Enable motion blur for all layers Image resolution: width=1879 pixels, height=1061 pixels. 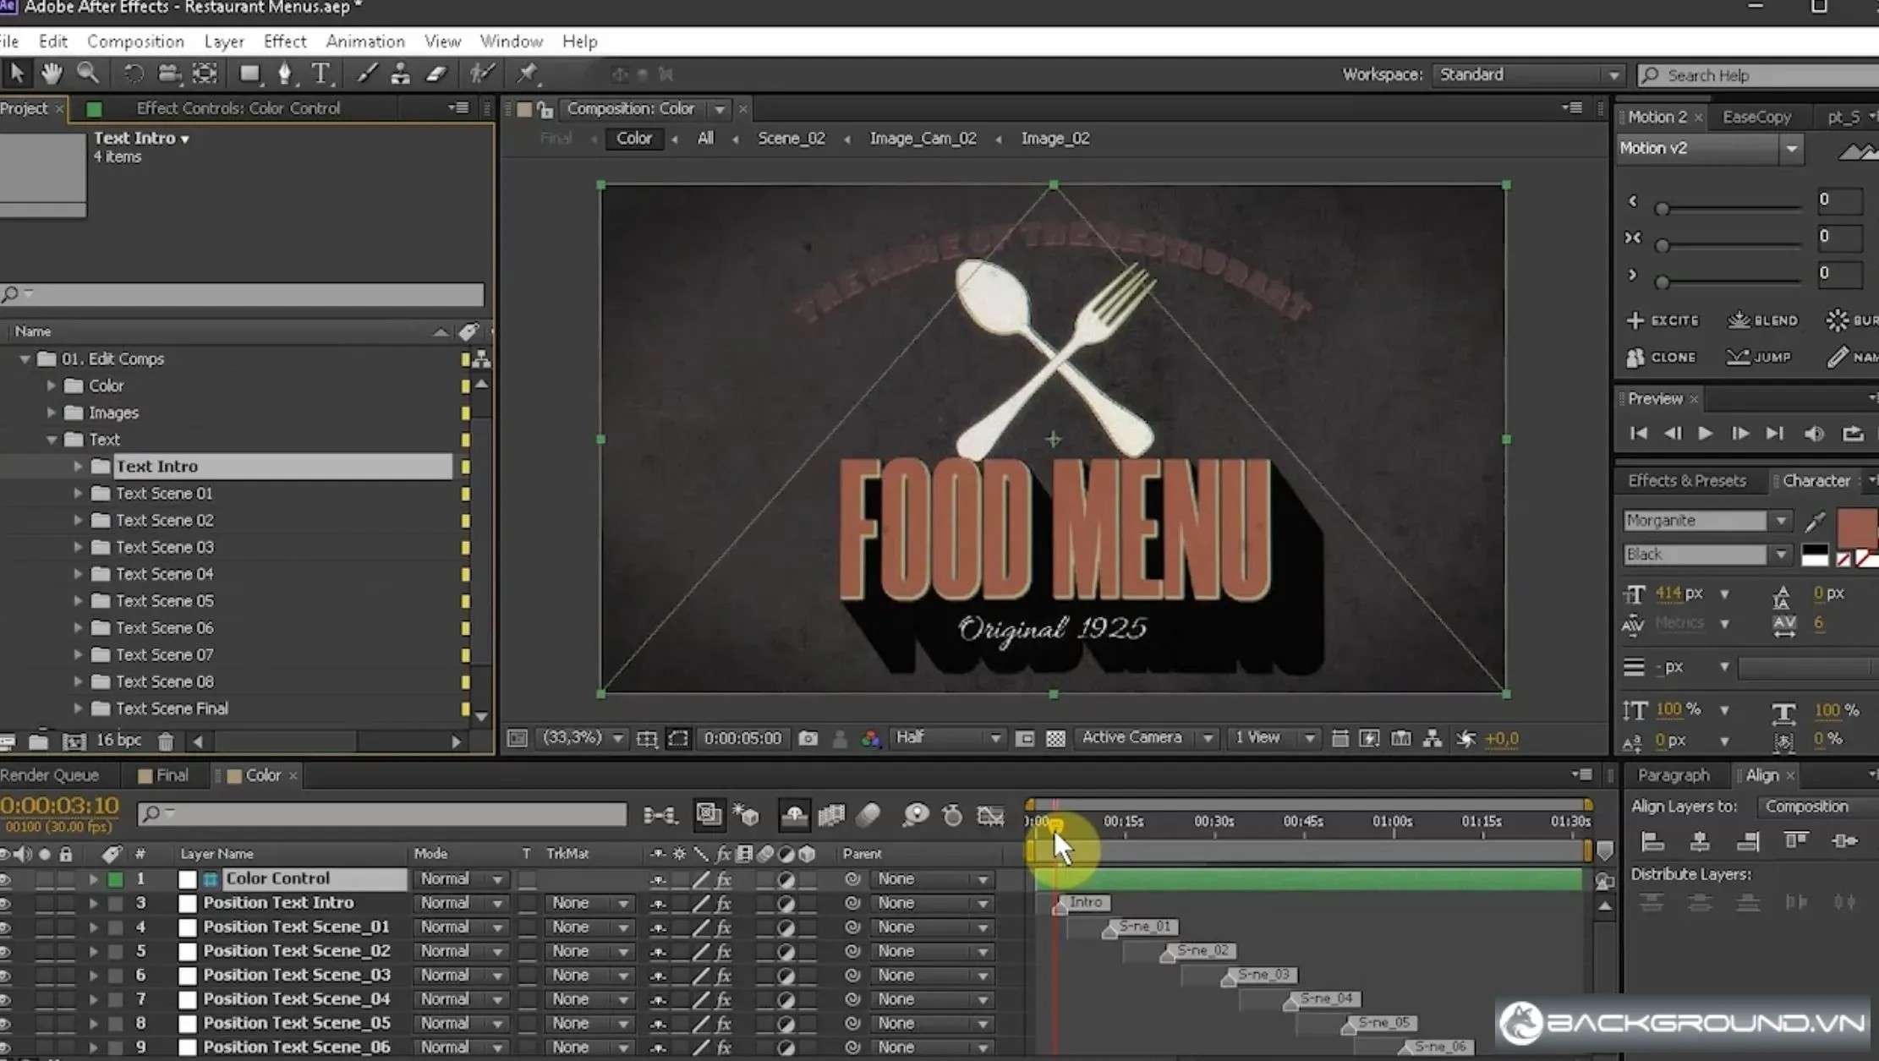869,815
